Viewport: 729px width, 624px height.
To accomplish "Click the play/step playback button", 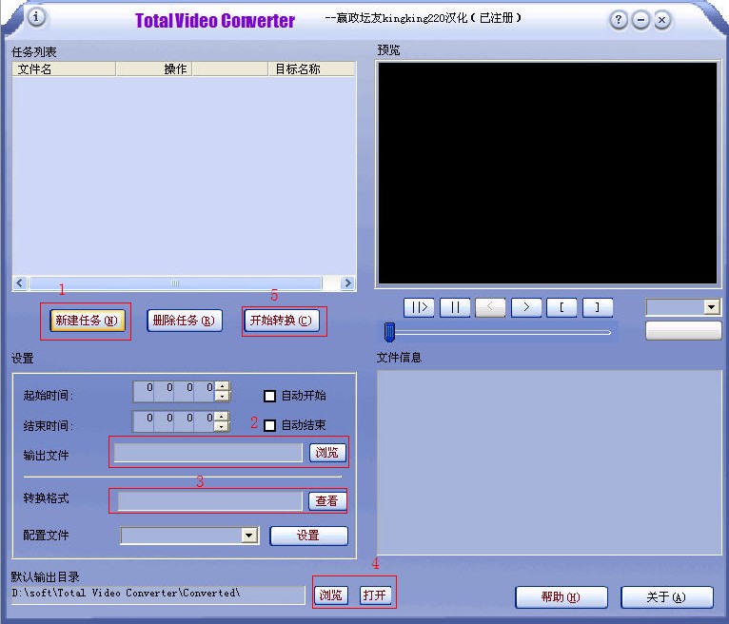I will [419, 307].
